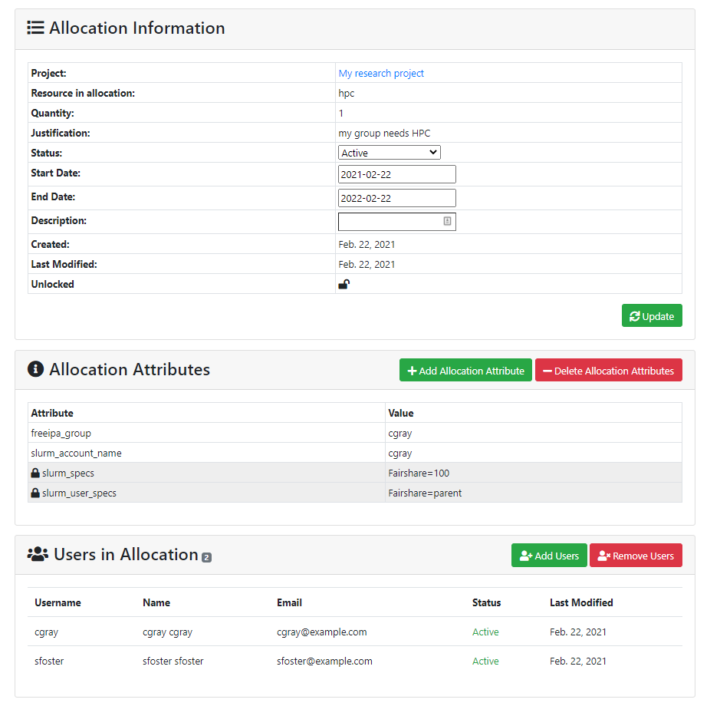Click the name sfoster sfoster
The image size is (720, 706).
pos(173,661)
